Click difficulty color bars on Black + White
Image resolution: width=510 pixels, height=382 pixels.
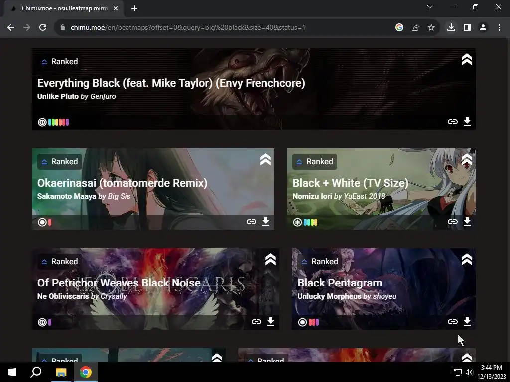coord(310,222)
